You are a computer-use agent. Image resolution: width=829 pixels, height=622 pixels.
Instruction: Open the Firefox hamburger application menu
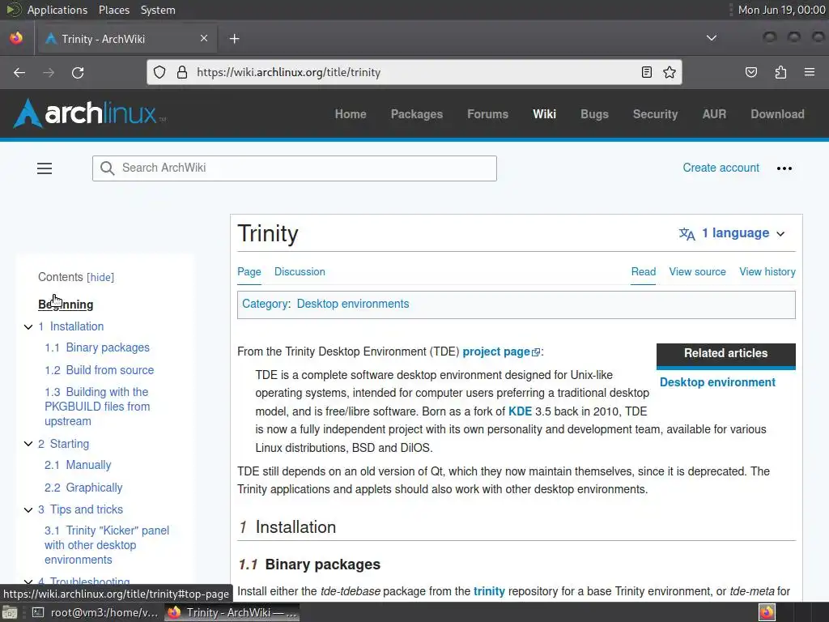pyautogui.click(x=810, y=72)
